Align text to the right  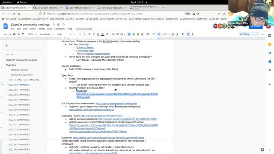(x=138, y=34)
